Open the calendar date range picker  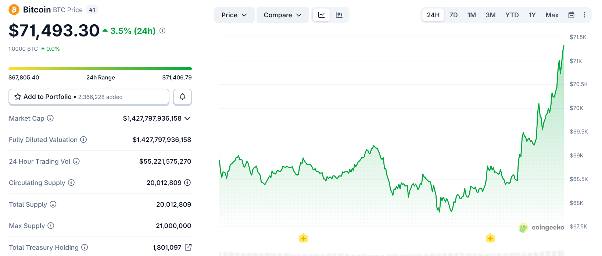tap(571, 15)
